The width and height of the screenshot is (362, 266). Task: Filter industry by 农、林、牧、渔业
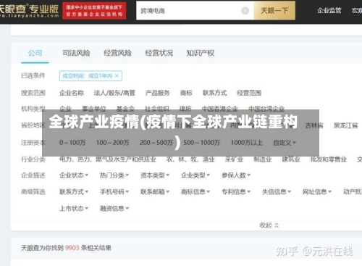190,159
